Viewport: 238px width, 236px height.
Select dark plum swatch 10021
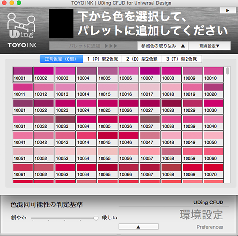click(22, 106)
